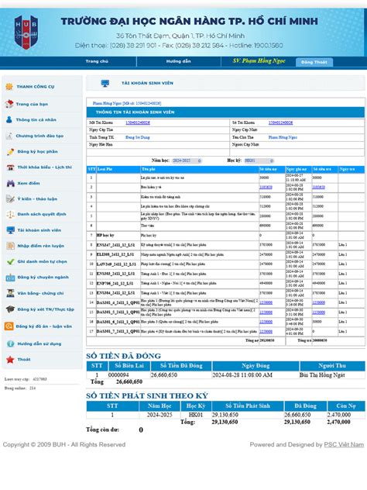Screen dimensions: 367x490
Task: Click row 14's 1230000 link under Số tiền trả
Action: [318, 302]
